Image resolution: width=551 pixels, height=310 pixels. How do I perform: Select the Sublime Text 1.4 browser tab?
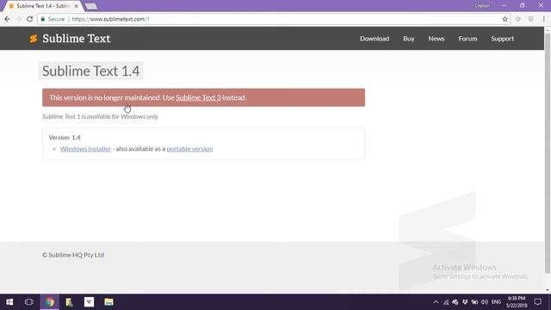(43, 6)
